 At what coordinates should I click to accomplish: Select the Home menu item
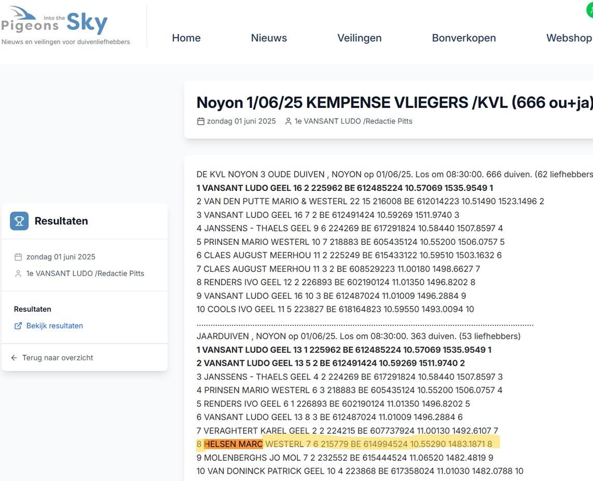point(186,36)
